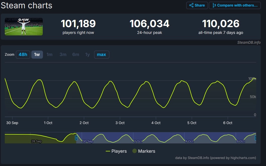
Task: Click "30 Sep" in the navigator strip
Action: click(x=88, y=141)
